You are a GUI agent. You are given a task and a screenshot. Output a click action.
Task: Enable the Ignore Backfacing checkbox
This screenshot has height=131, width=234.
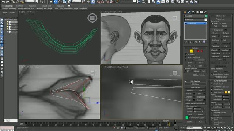click(x=186, y=57)
